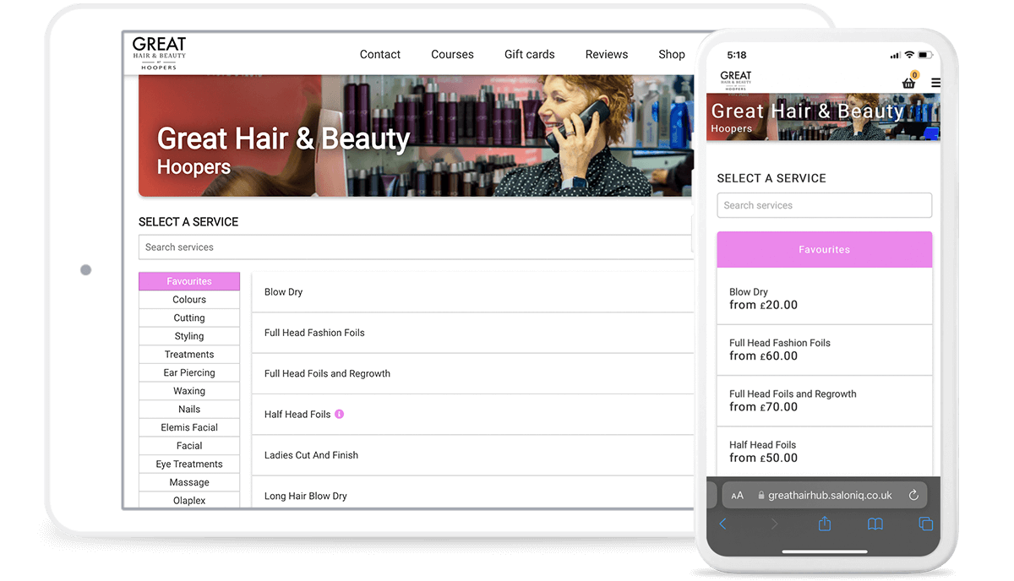
Task: Select the Olaplex category
Action: point(189,500)
